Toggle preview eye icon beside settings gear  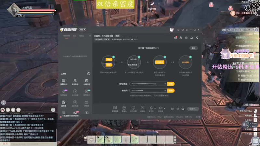point(178,109)
